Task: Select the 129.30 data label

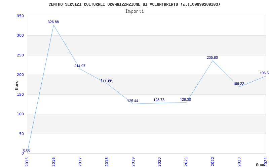Action: click(186, 99)
